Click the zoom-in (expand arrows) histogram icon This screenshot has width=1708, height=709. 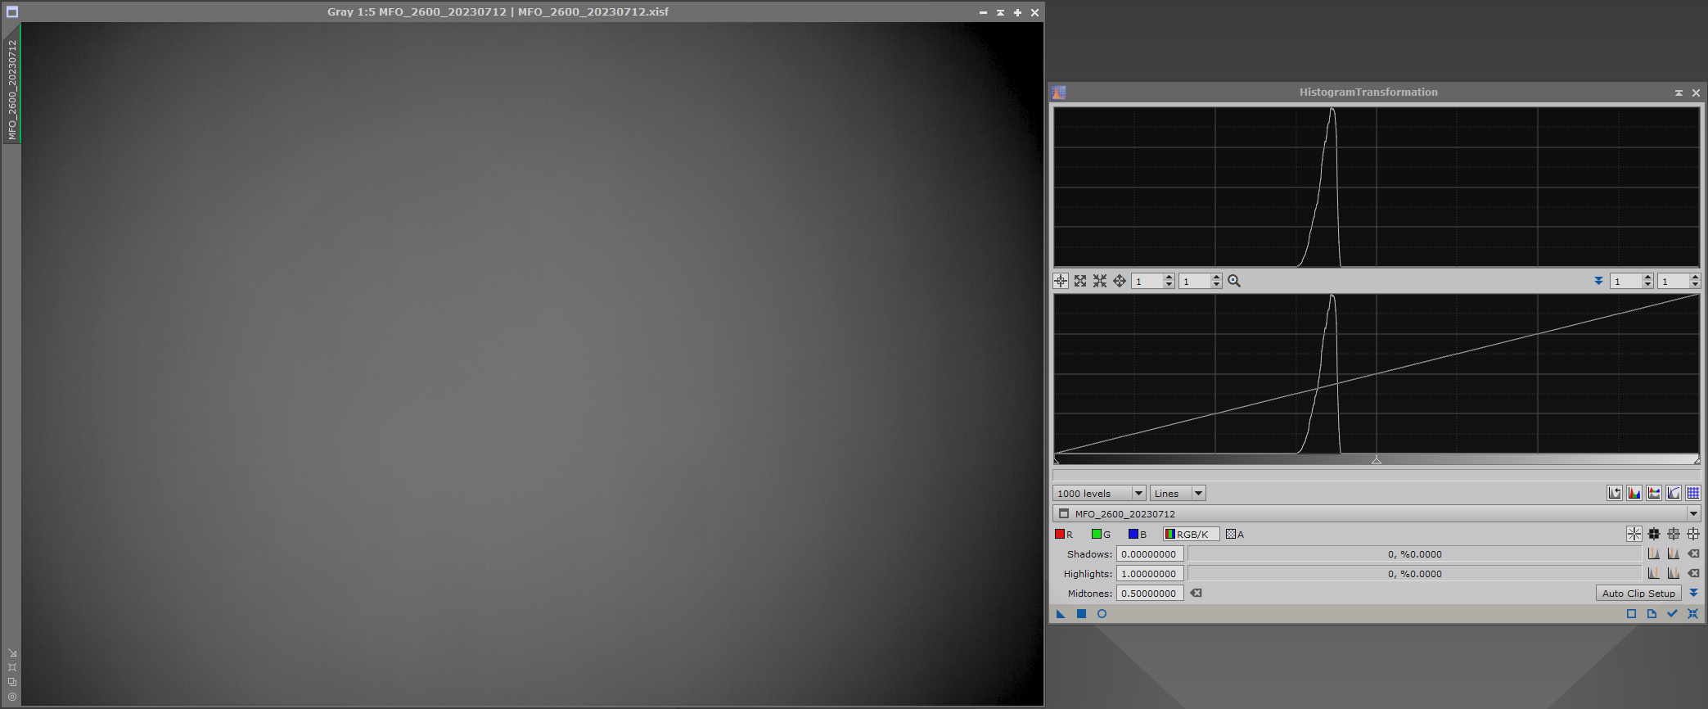(1080, 281)
